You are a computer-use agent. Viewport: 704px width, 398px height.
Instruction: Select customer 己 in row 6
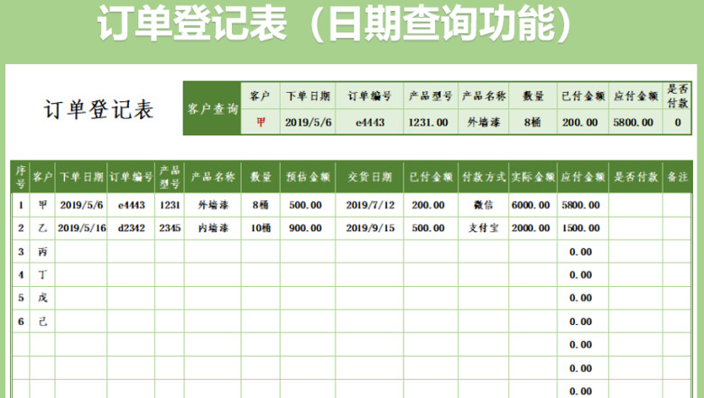pos(42,321)
